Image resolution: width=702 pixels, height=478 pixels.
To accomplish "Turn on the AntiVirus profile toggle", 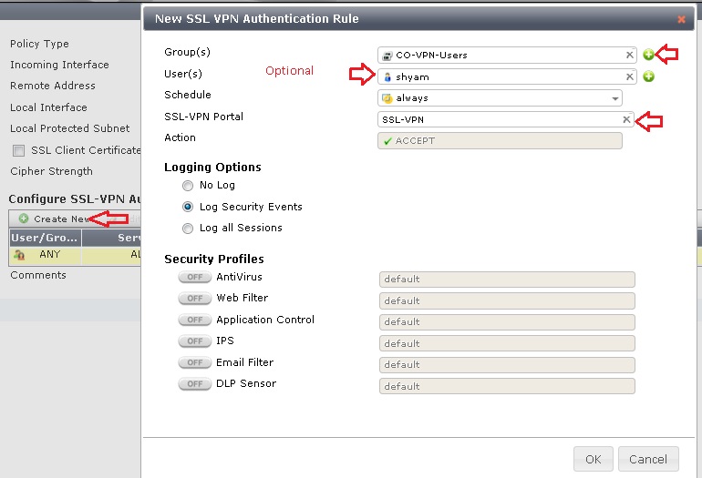I will 195,277.
